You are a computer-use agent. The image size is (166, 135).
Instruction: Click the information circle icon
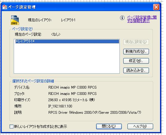click(x=122, y=18)
